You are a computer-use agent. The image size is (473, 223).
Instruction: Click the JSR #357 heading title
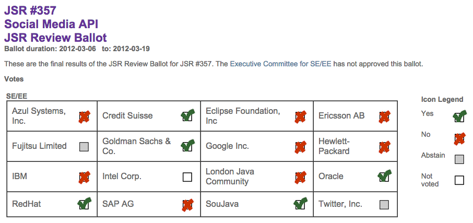coord(30,10)
